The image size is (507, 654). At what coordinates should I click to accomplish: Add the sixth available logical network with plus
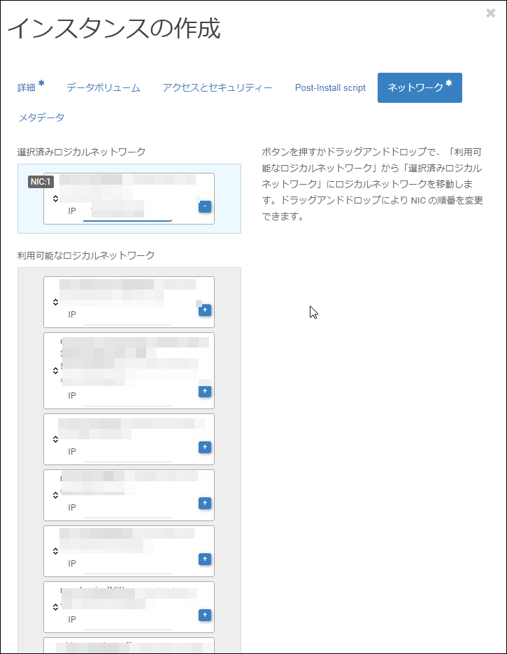pyautogui.click(x=205, y=614)
